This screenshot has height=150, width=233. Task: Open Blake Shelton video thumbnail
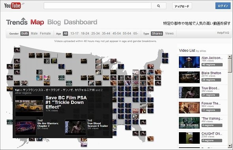189,77
